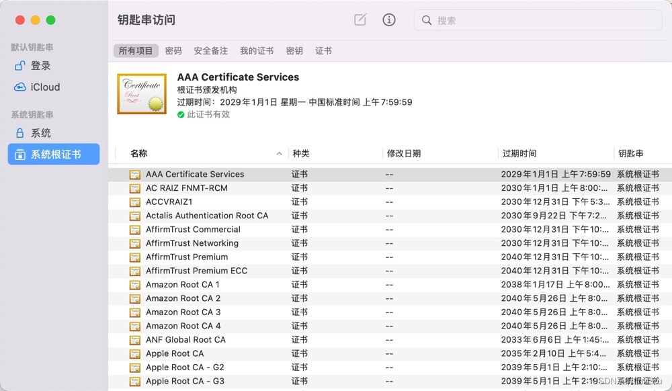
Task: Click certificate icon for AffirmTrust Commercial
Action: point(135,230)
